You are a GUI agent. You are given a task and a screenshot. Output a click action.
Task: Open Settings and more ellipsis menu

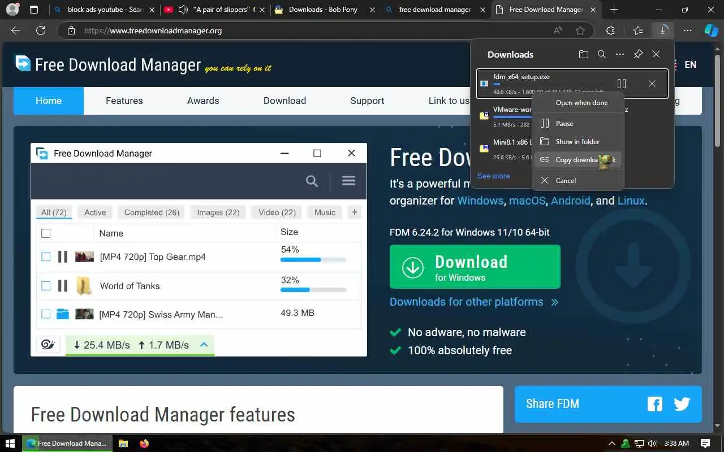pos(688,31)
